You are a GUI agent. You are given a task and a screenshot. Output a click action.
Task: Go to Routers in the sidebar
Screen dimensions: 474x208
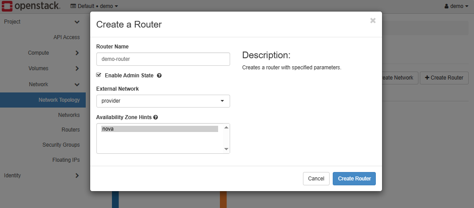[x=71, y=130]
